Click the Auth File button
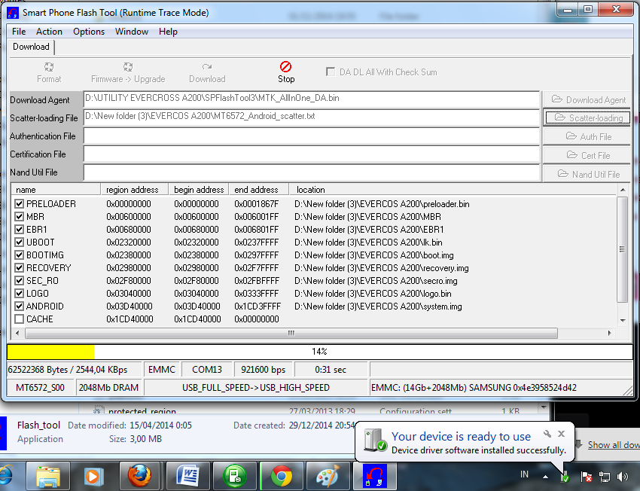 [588, 137]
